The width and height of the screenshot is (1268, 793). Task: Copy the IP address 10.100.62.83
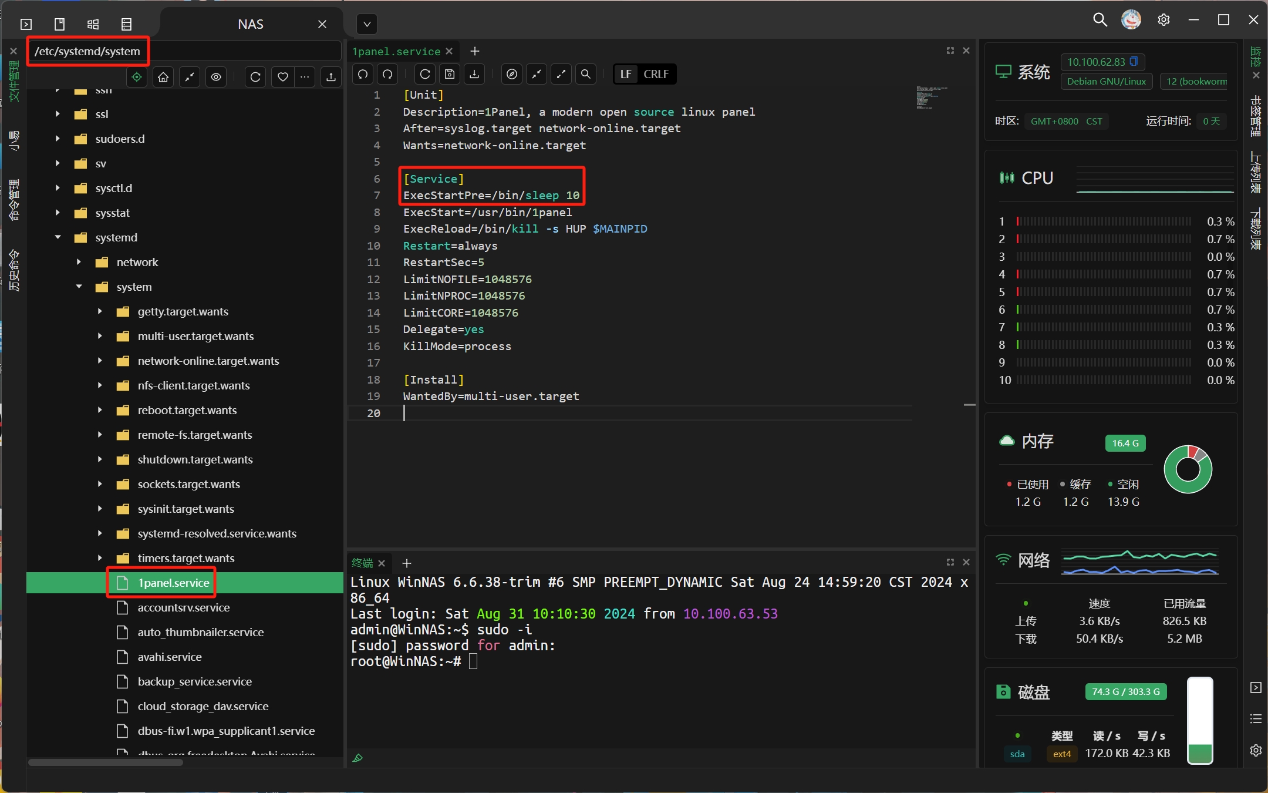1134,62
